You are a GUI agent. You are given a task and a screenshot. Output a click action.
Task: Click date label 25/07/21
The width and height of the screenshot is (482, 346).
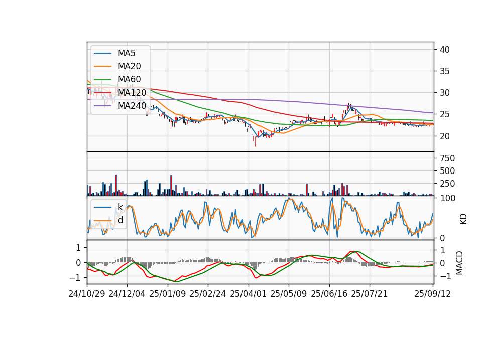pyautogui.click(x=370, y=294)
